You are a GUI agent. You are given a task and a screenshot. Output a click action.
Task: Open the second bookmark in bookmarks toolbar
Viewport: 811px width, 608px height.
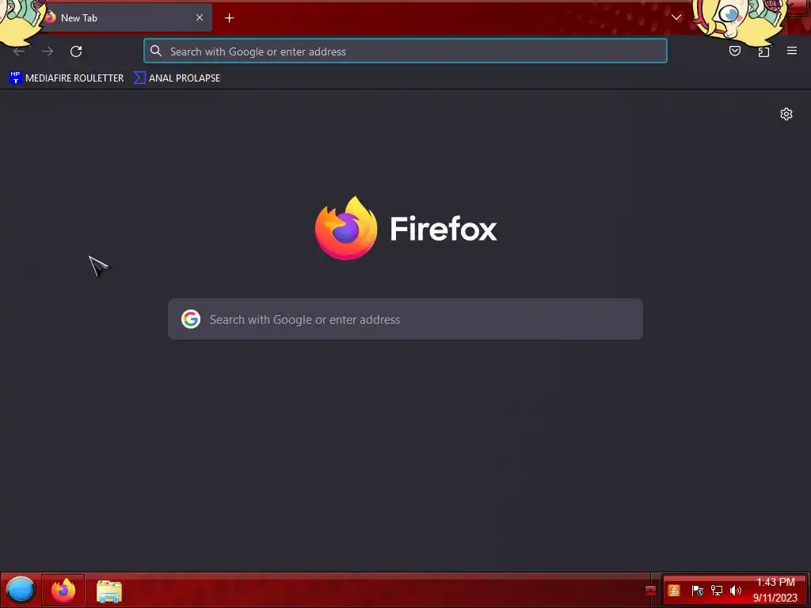[177, 78]
